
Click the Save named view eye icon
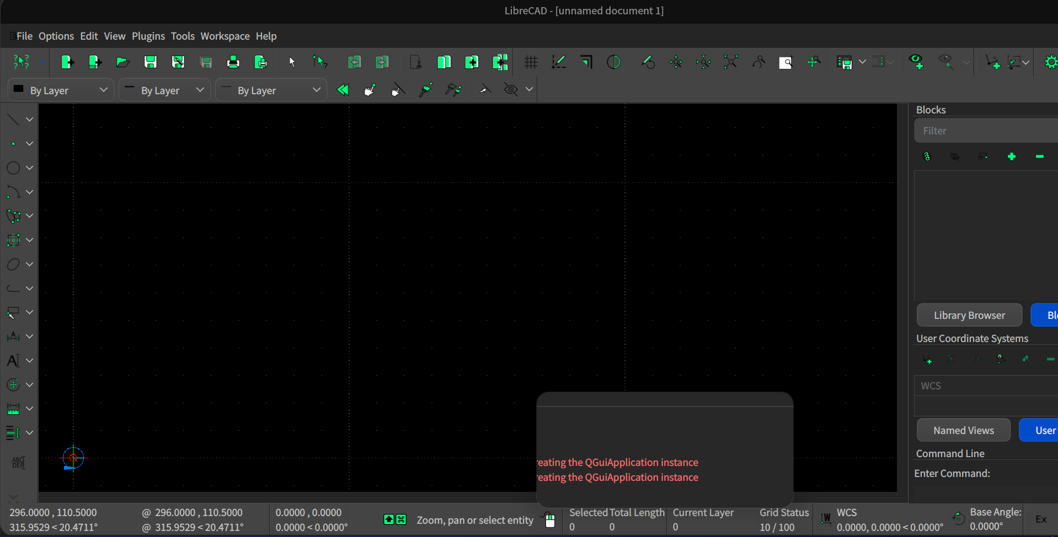pos(916,62)
